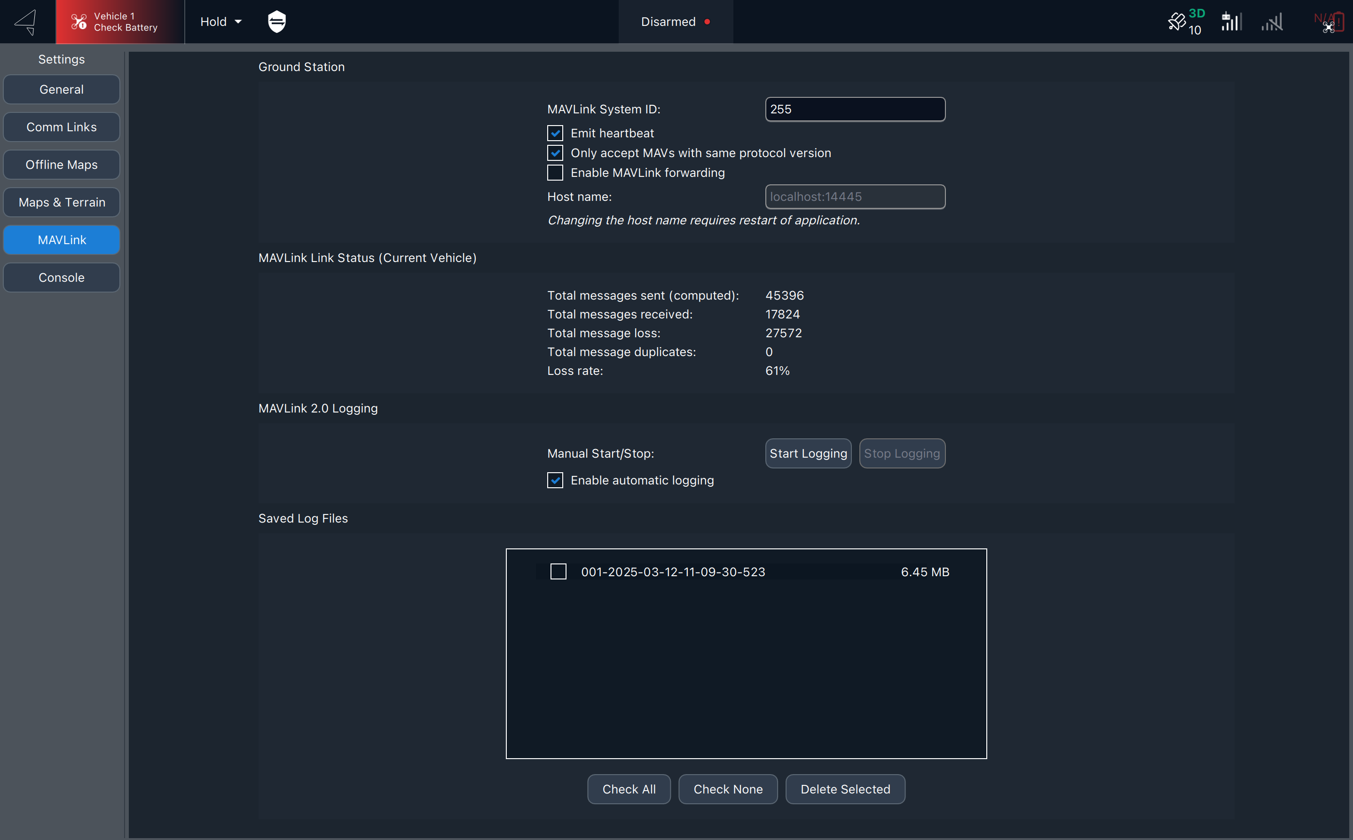
Task: Click the Vehicle 1 drone status icon
Action: pos(79,22)
